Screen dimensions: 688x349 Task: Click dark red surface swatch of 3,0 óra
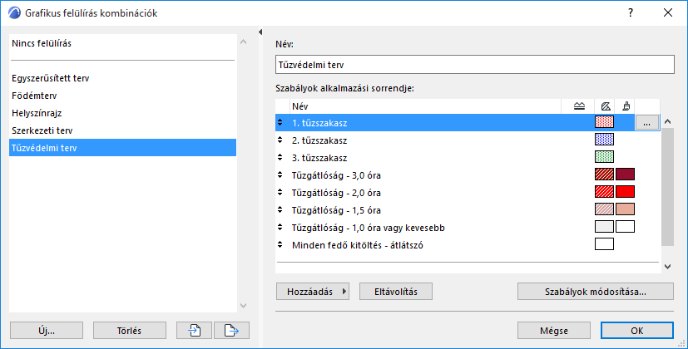[x=626, y=174]
